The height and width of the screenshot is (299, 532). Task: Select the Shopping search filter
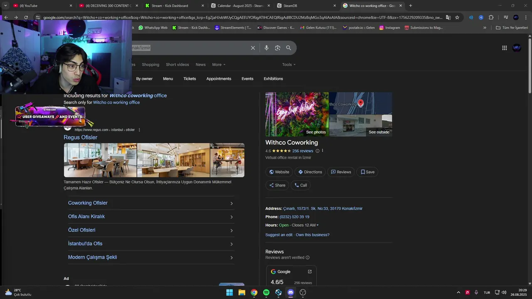tap(150, 64)
